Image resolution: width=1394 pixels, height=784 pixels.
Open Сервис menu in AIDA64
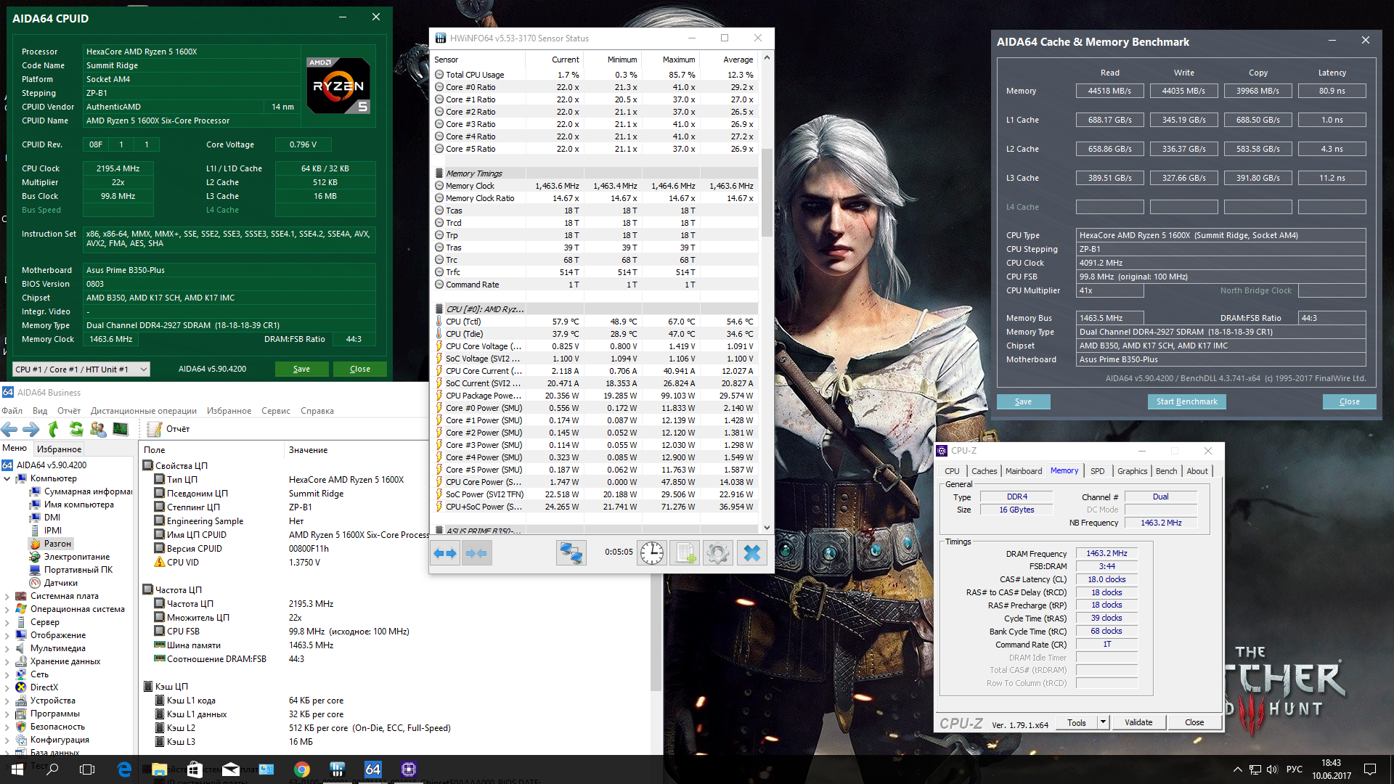(275, 411)
